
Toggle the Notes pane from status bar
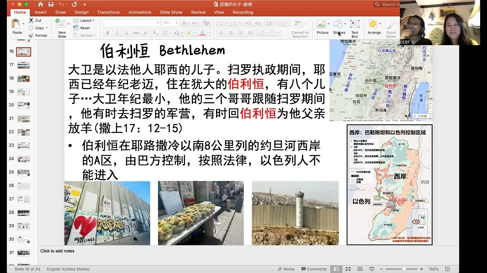pyautogui.click(x=286, y=269)
